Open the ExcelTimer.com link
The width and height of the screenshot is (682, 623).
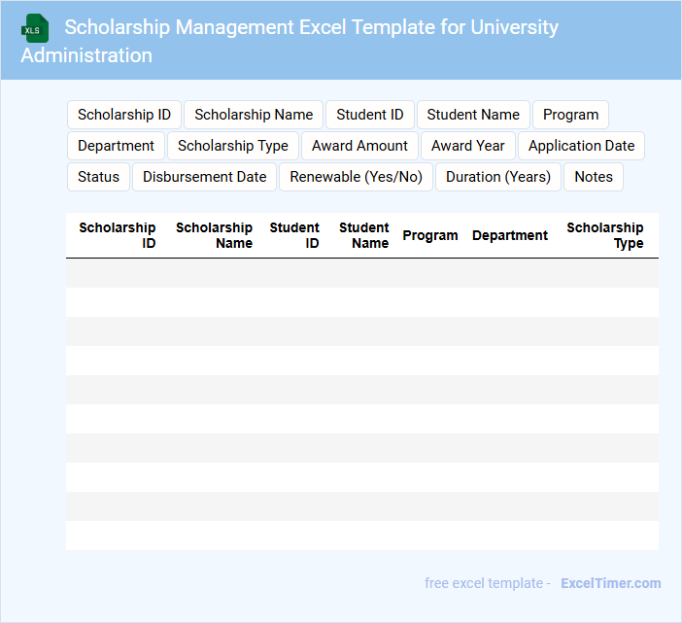(x=611, y=583)
